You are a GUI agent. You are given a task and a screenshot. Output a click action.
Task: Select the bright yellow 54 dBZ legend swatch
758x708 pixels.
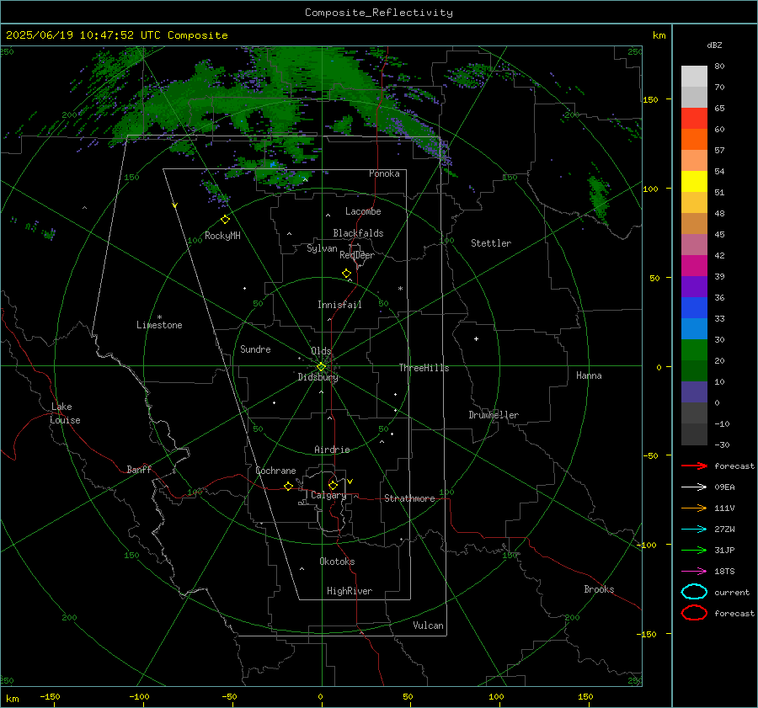click(694, 181)
